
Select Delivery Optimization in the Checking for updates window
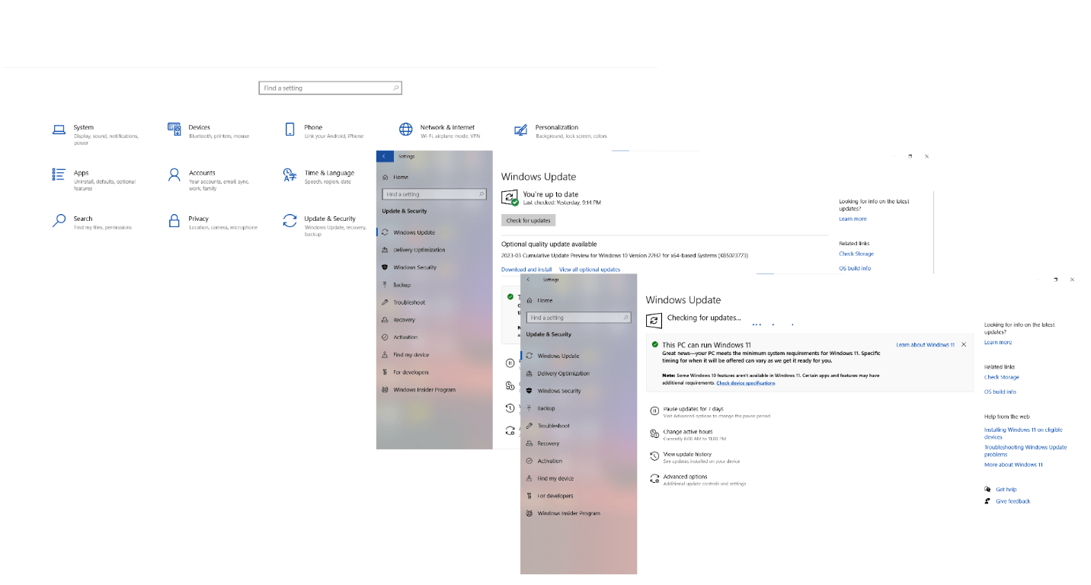point(563,373)
